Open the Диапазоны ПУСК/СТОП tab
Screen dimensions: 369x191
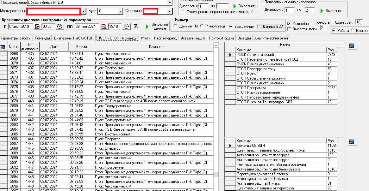coord(74,38)
